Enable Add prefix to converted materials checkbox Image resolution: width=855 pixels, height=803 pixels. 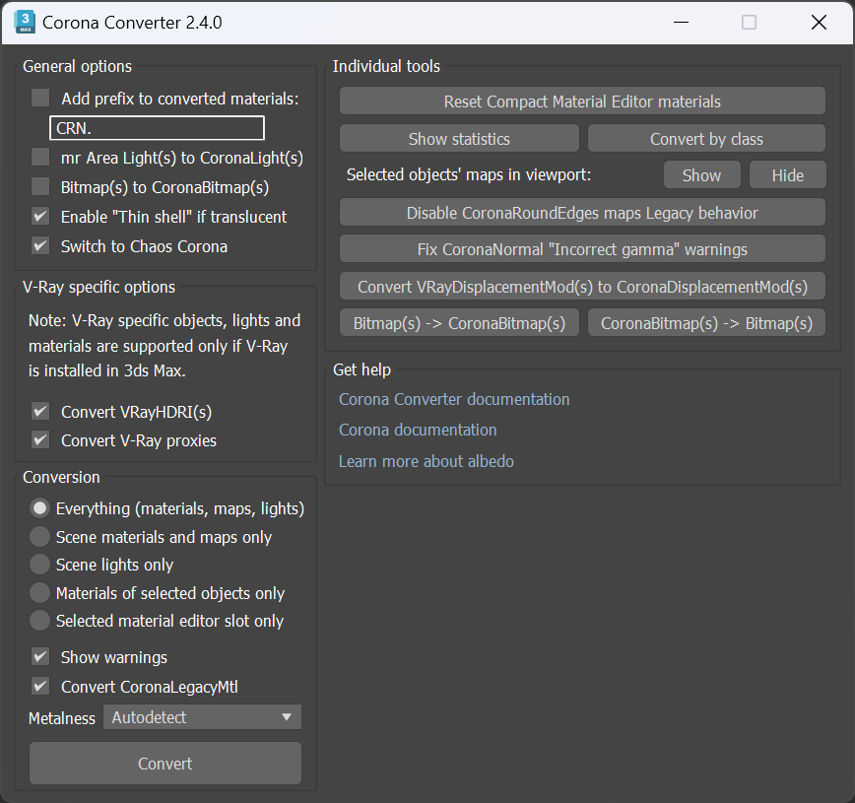pyautogui.click(x=40, y=99)
